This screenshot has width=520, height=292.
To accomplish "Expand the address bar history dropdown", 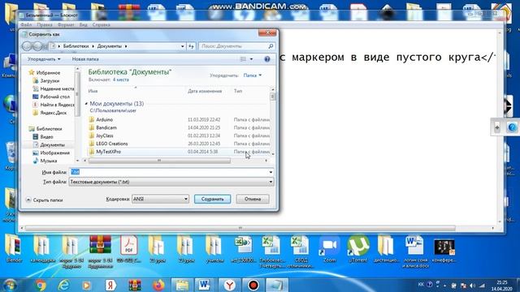I will tap(182, 46).
